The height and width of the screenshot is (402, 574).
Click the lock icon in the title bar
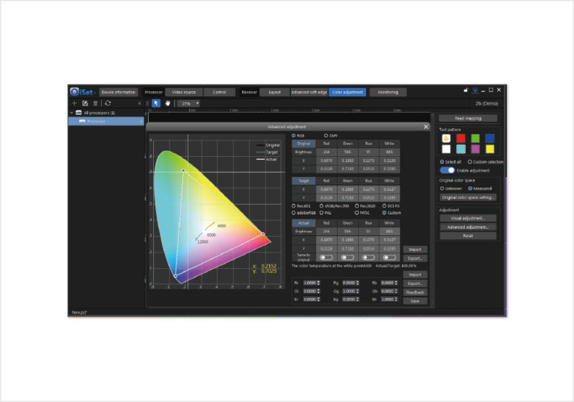(x=466, y=90)
